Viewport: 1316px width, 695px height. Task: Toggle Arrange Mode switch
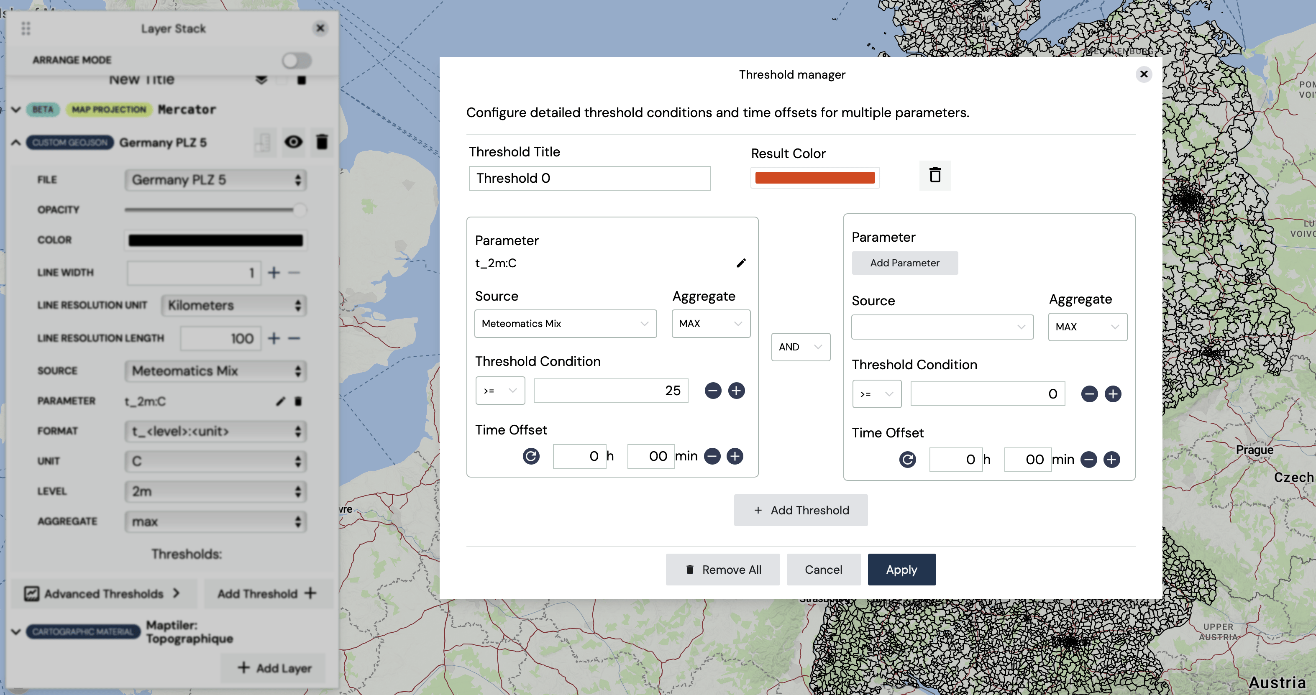(x=297, y=60)
